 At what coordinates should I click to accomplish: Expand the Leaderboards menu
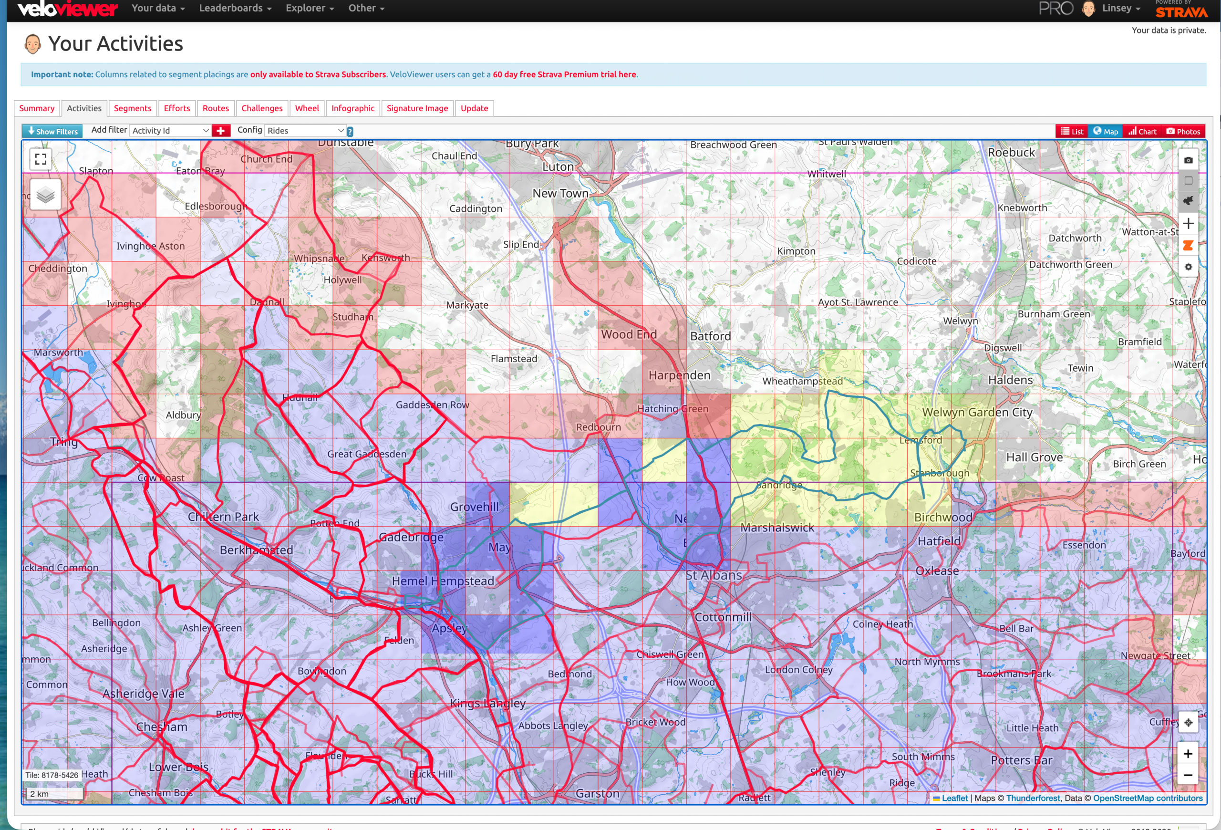[x=235, y=8]
